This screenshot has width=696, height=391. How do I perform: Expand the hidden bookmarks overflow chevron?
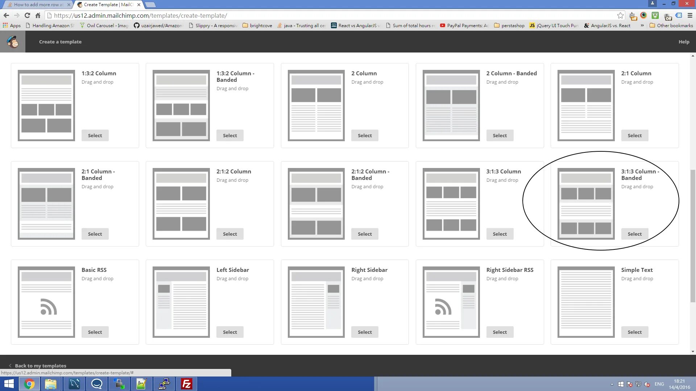click(x=642, y=25)
